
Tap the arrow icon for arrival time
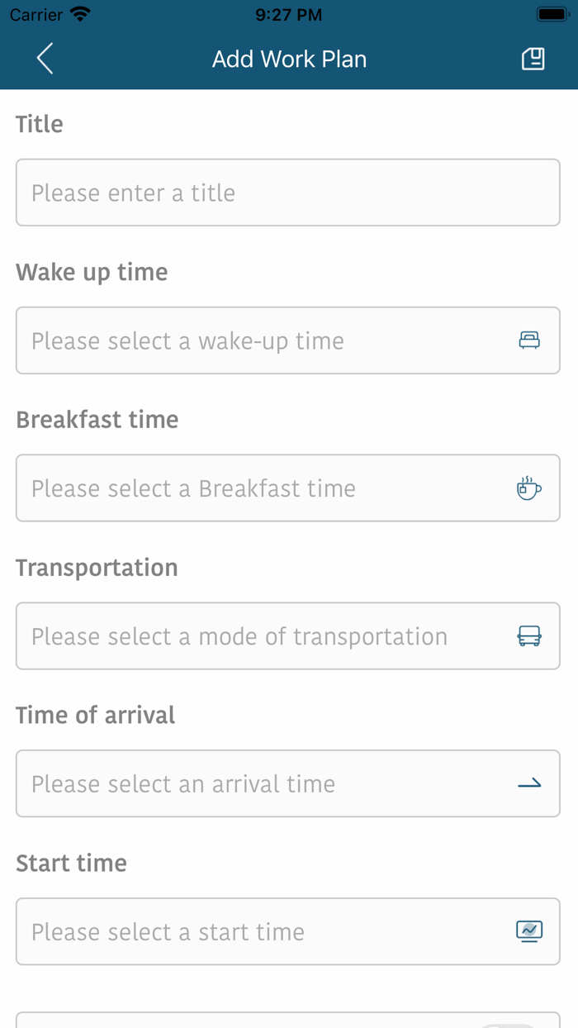(x=529, y=783)
